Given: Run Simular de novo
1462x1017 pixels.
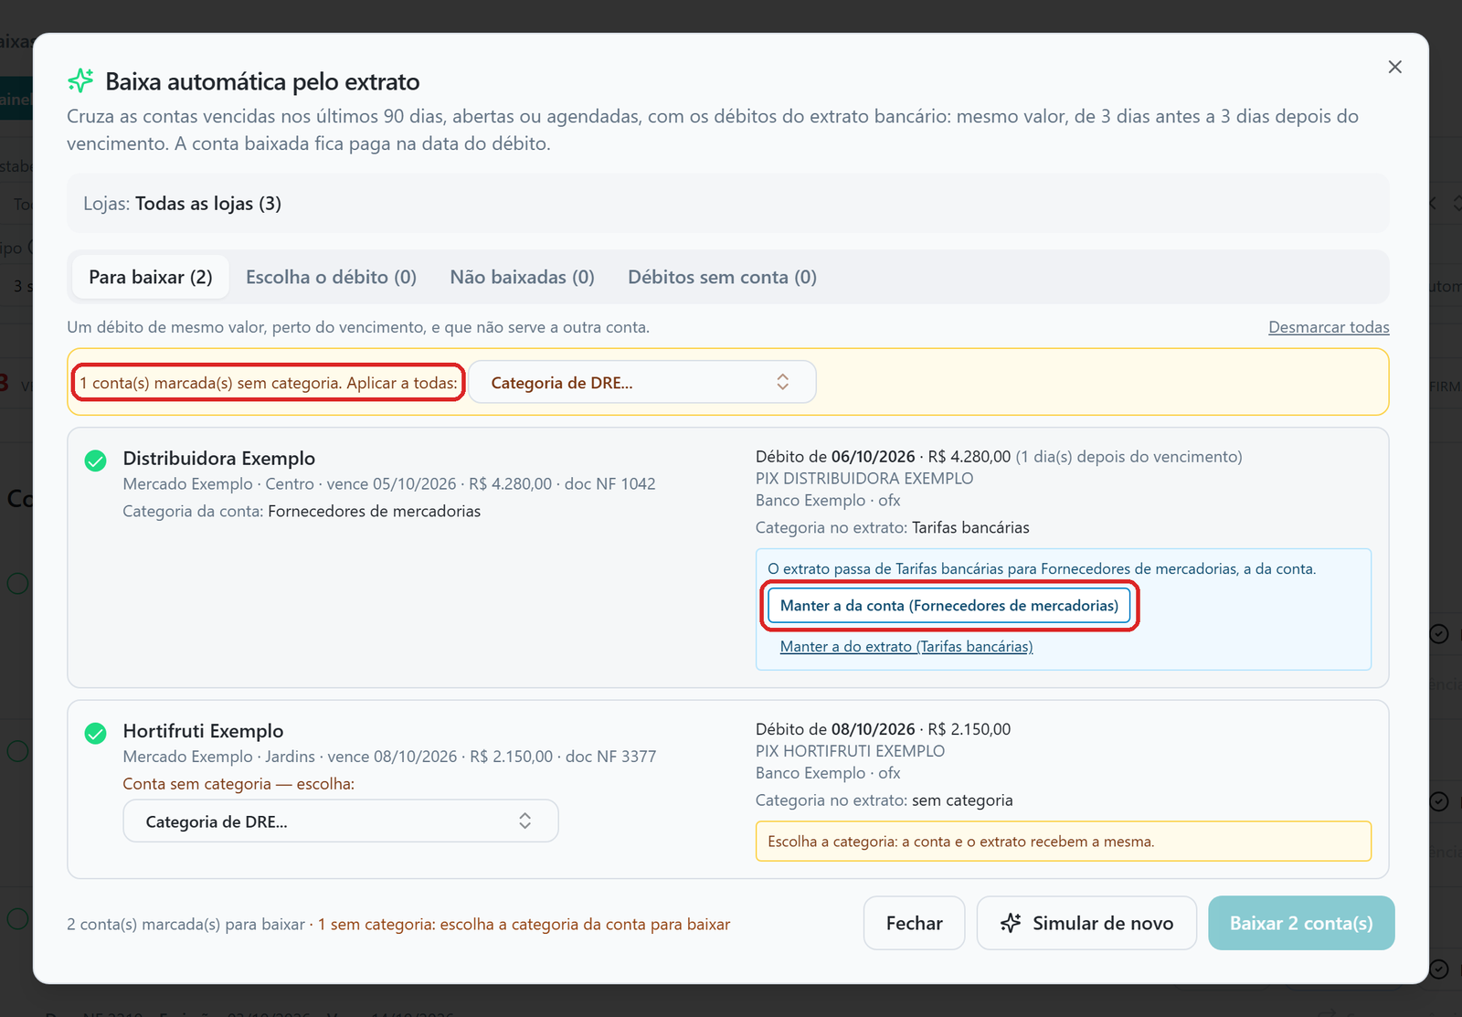Looking at the screenshot, I should [1086, 923].
